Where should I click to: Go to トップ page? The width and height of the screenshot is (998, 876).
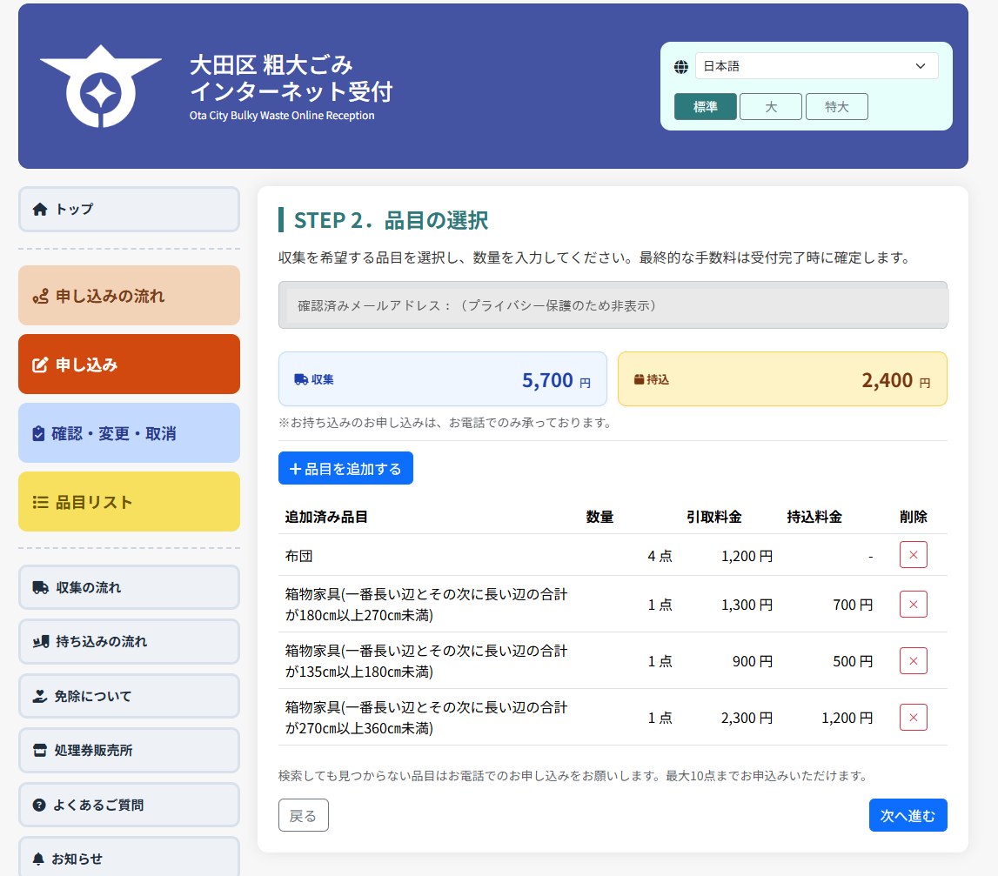[129, 210]
